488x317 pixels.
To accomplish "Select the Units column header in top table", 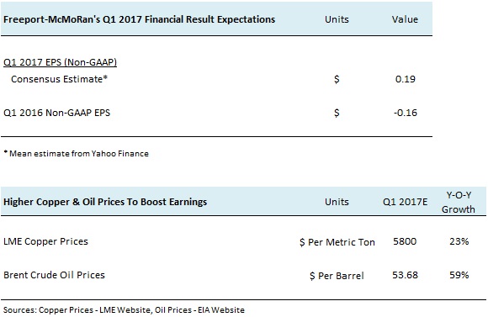I will (337, 19).
